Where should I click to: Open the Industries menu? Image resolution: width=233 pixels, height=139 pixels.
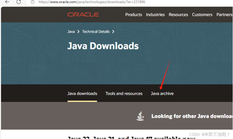coord(155,14)
